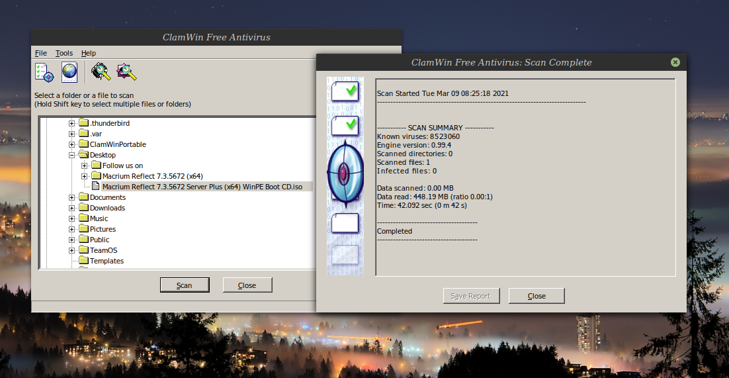Screen dimensions: 729x378
Task: Expand the Pictures folder node
Action: 71,230
